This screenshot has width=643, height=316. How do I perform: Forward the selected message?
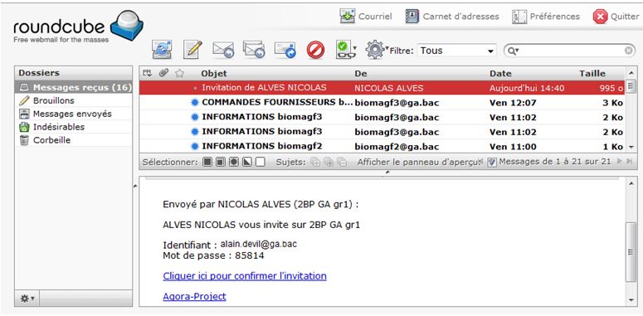pos(285,50)
